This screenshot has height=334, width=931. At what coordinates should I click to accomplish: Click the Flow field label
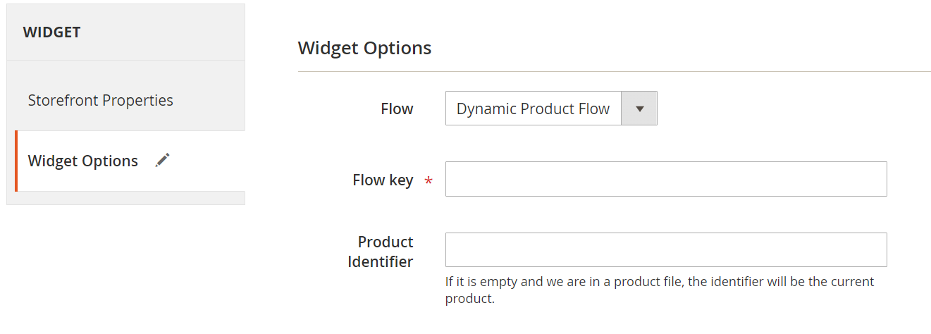[397, 109]
